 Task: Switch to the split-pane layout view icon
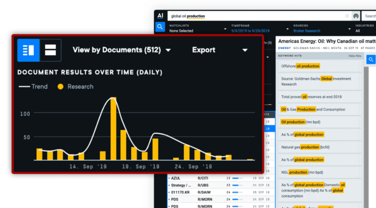pos(28,50)
